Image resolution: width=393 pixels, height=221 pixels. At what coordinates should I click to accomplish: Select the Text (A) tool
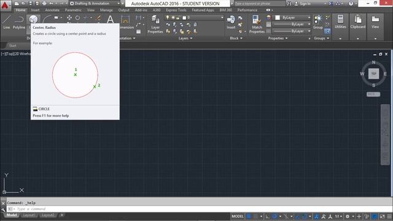coord(111,19)
